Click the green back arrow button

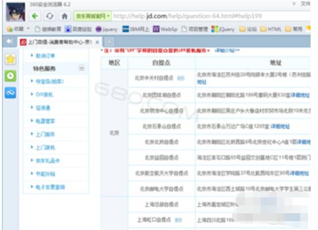point(35,16)
